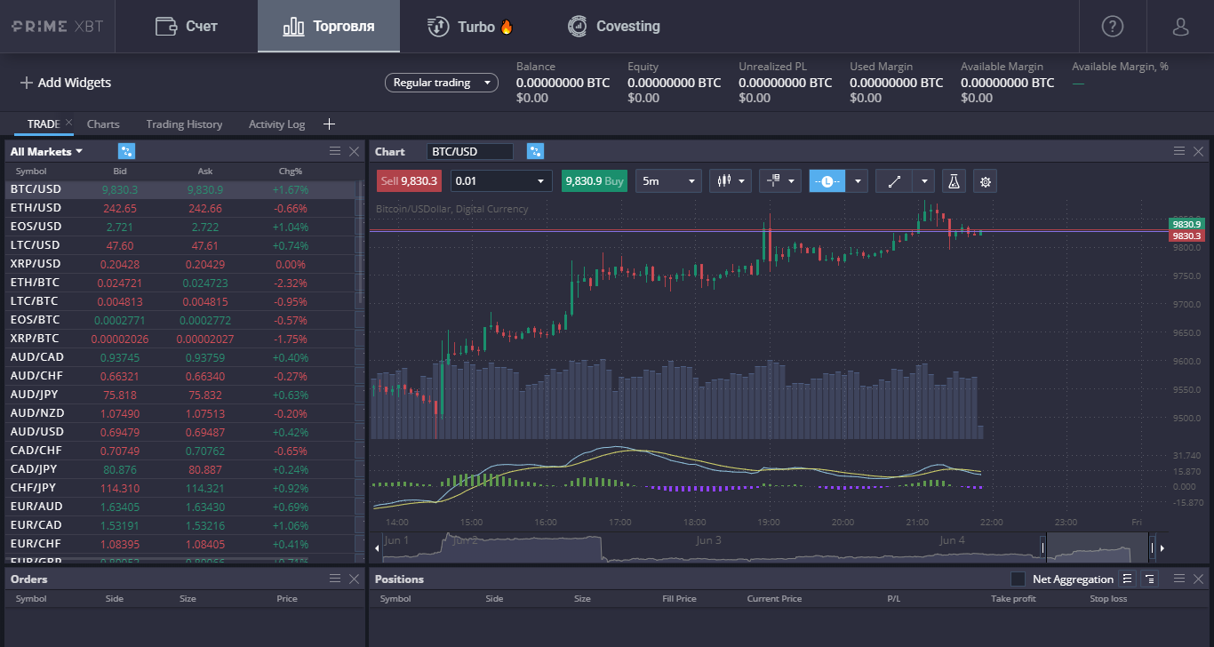Click the Add Widgets button
This screenshot has width=1214, height=647.
66,83
